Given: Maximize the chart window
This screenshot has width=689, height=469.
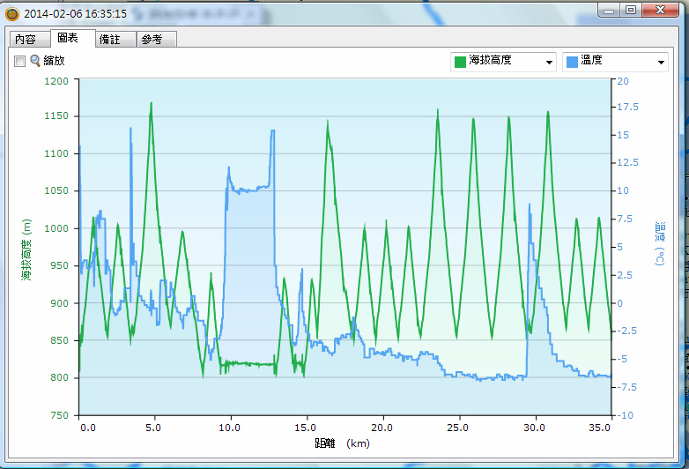Looking at the screenshot, I should 631,10.
